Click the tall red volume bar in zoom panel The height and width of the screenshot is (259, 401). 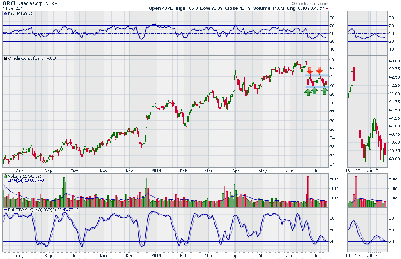[x=356, y=192]
